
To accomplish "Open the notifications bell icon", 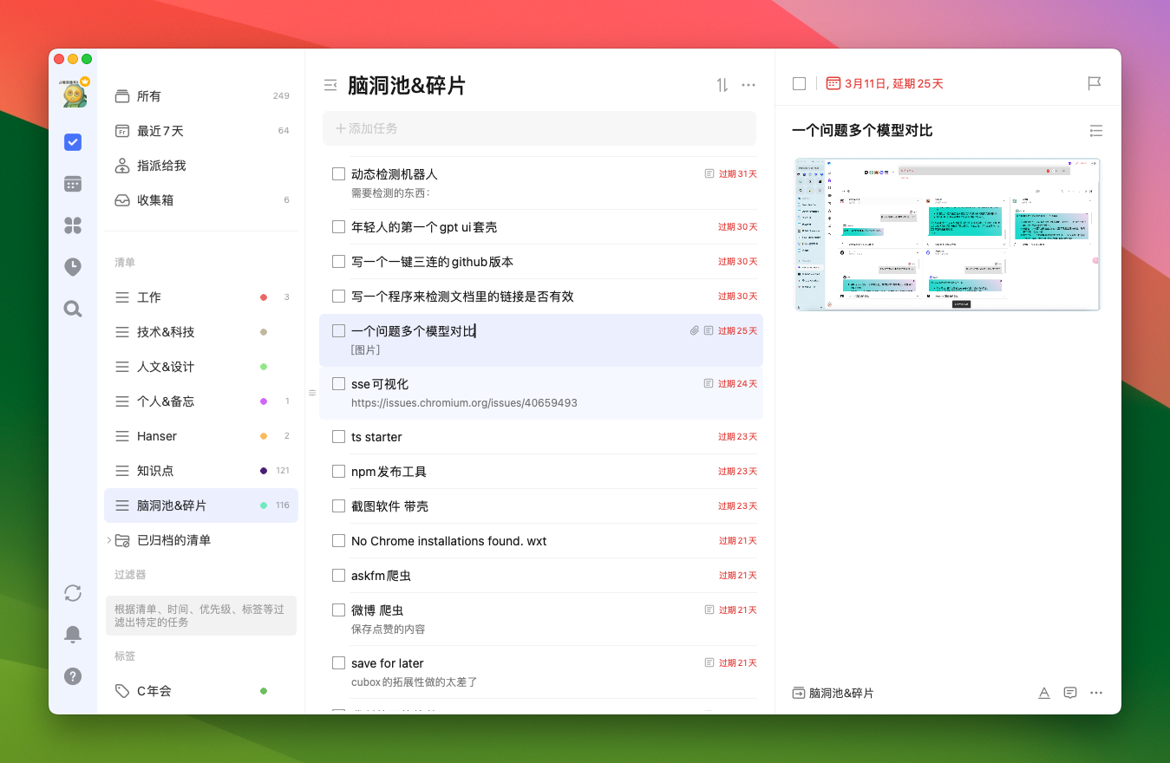I will pos(73,635).
